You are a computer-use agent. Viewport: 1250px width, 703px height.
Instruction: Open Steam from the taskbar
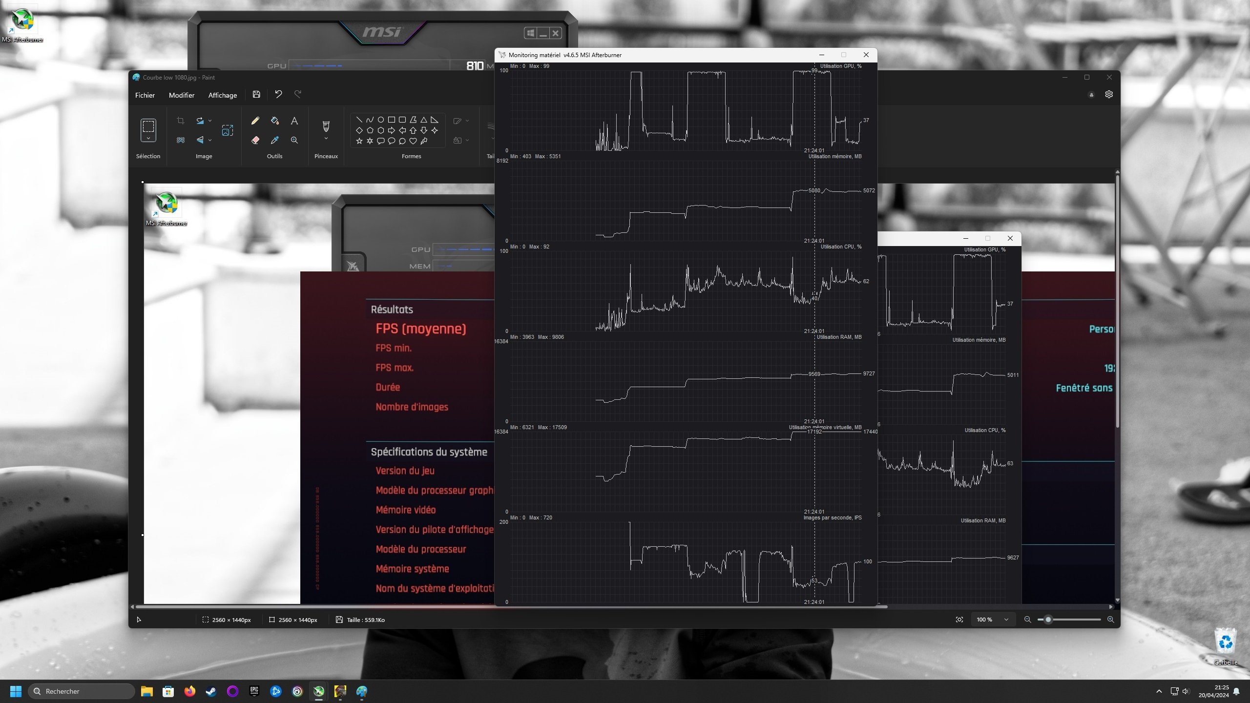[x=211, y=691]
